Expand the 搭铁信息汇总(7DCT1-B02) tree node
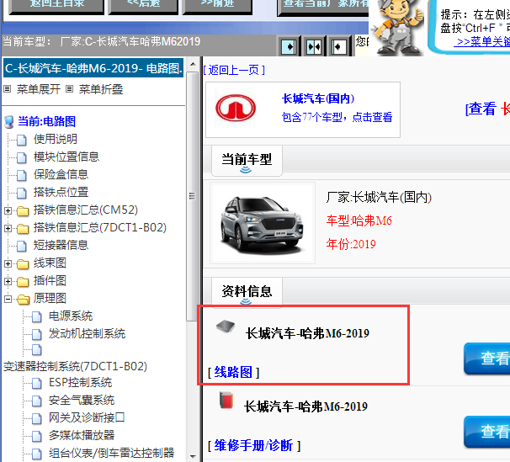The image size is (510, 462). pos(8,228)
